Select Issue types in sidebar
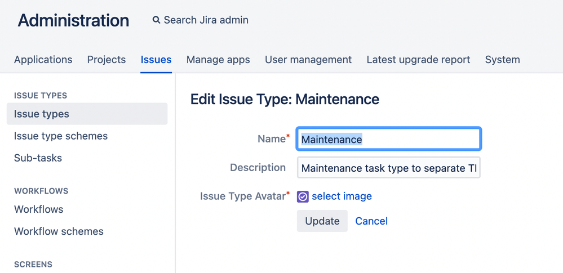Screen dimensions: 563x273 (x=87, y=114)
